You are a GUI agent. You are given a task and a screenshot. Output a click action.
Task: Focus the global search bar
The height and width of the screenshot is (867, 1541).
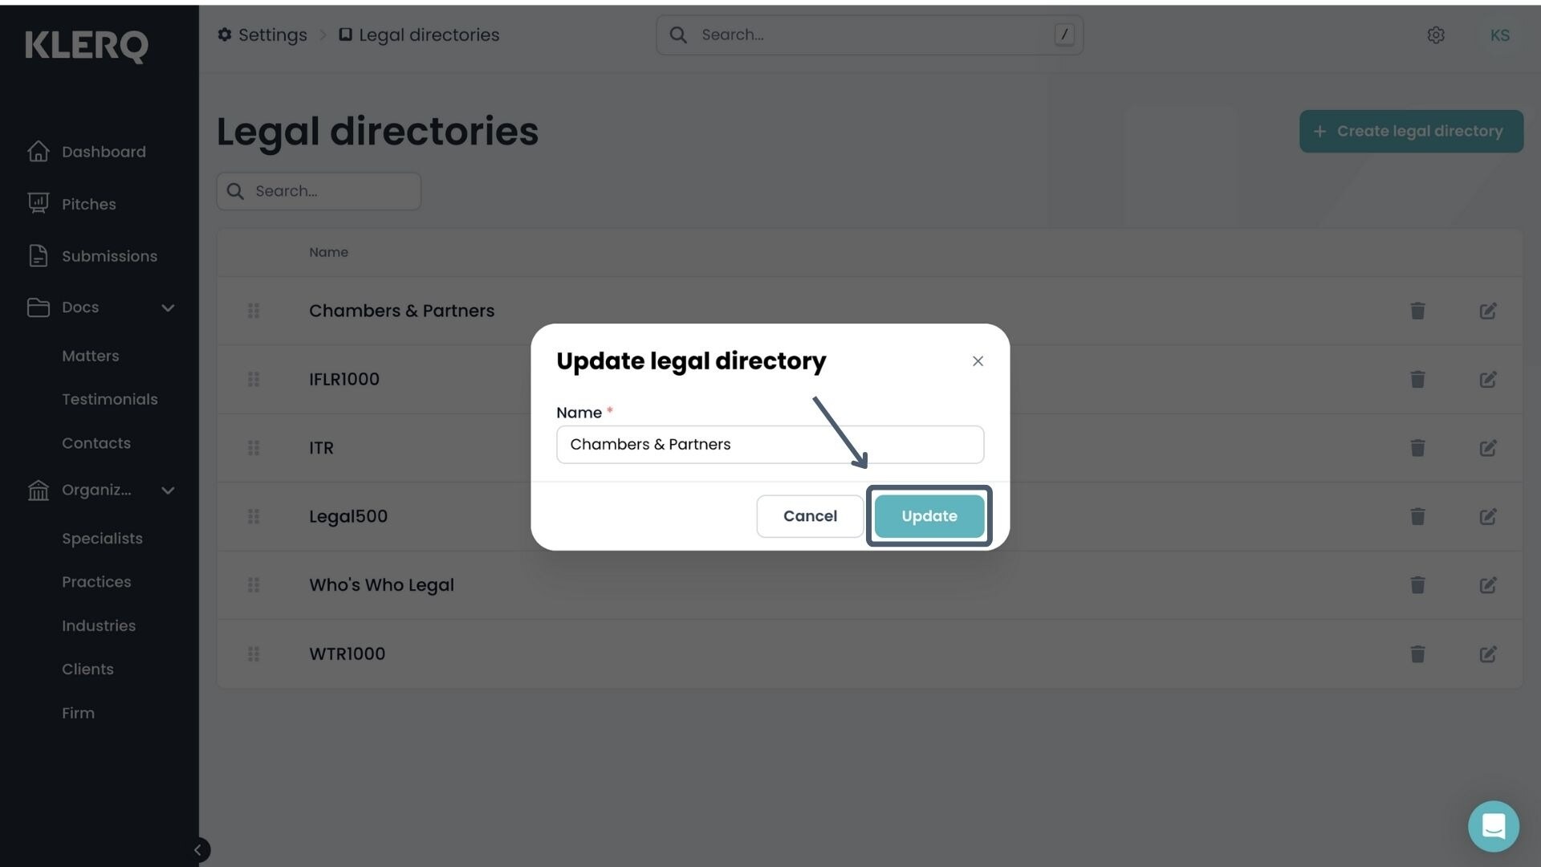[x=869, y=35]
